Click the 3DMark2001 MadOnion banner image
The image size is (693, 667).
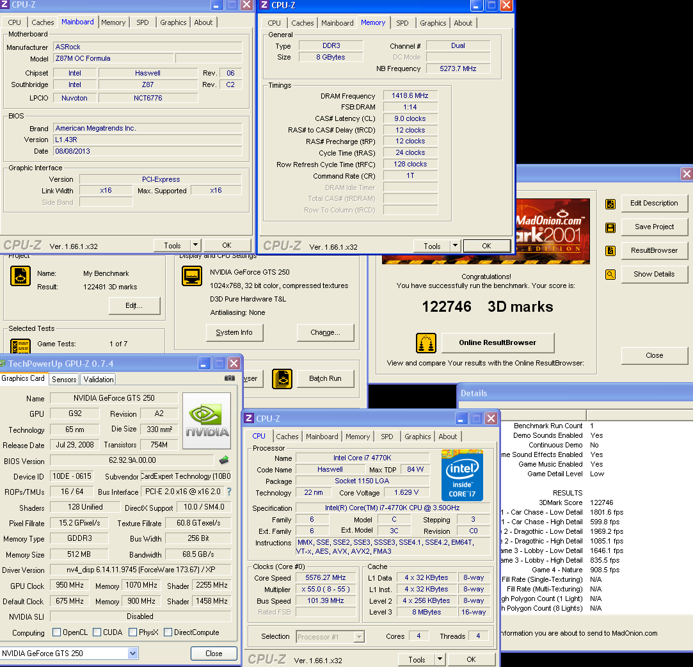click(x=552, y=232)
